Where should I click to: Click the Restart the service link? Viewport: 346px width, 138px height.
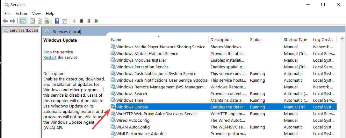pos(50,57)
